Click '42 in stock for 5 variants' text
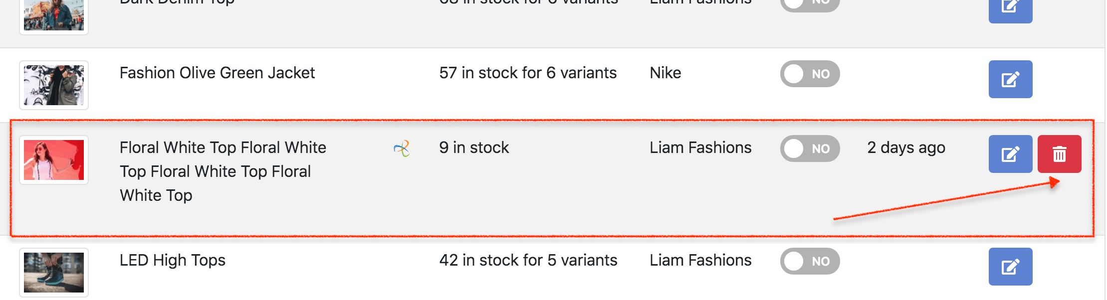Screen dimensions: 1107x300 click(528, 260)
